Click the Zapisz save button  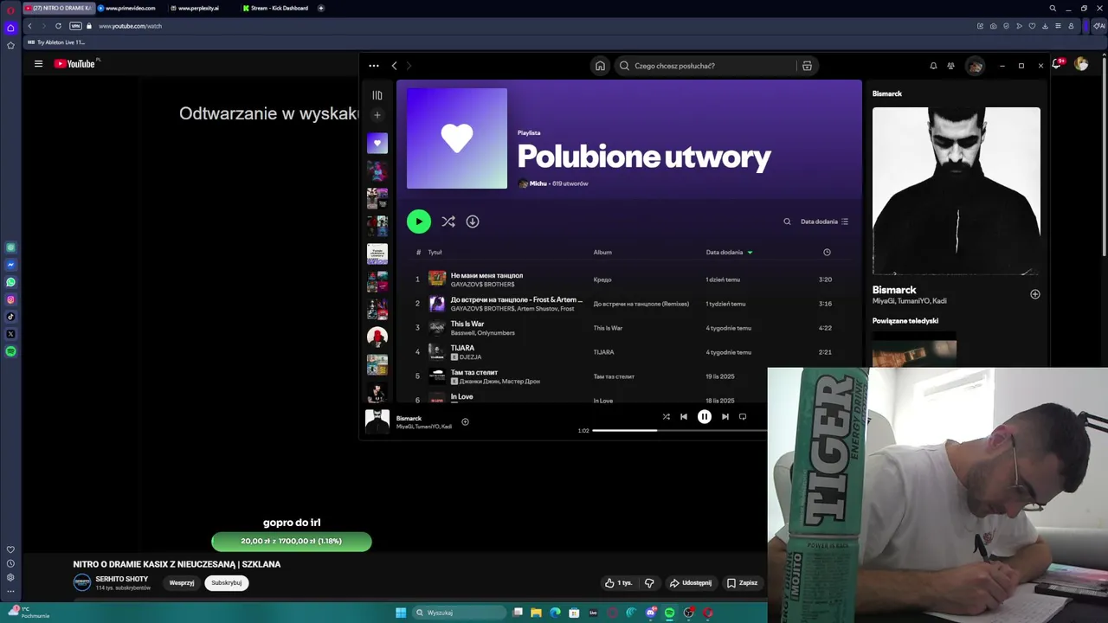click(743, 583)
